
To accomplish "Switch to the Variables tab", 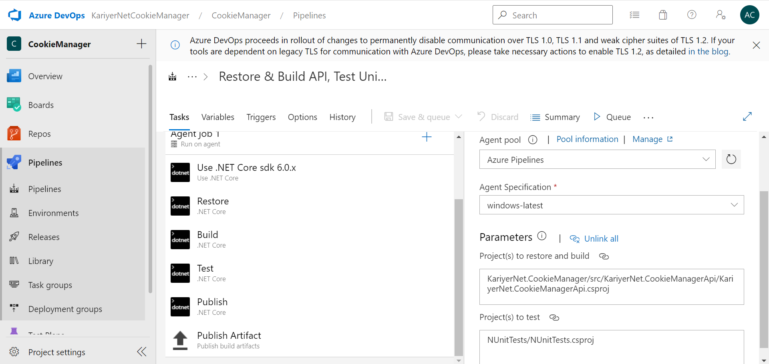I will pyautogui.click(x=217, y=117).
